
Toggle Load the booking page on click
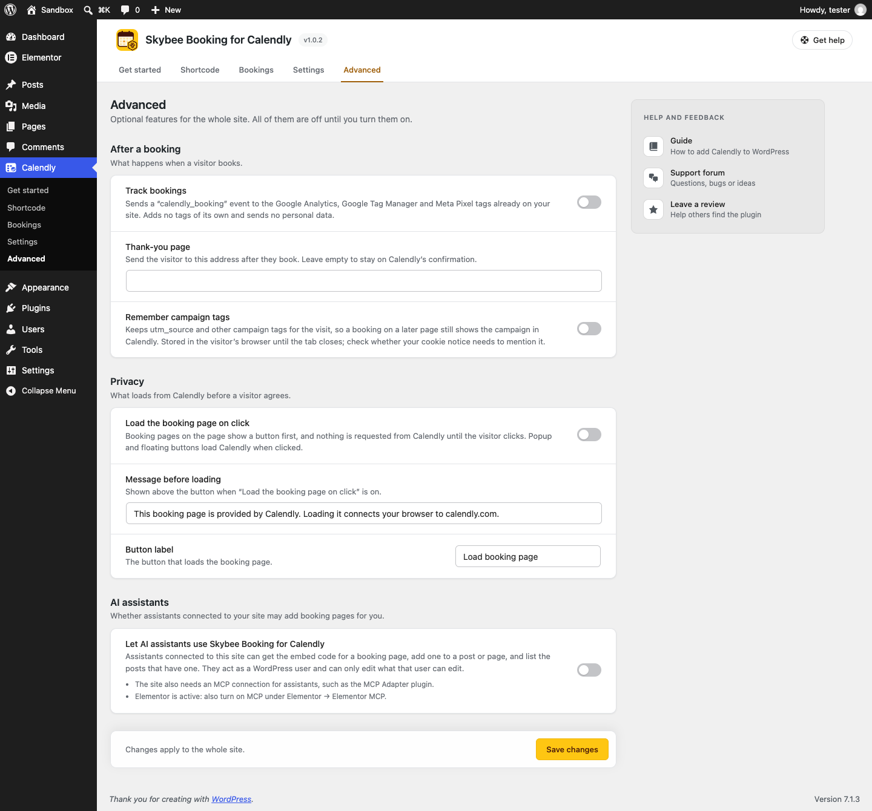coord(589,435)
